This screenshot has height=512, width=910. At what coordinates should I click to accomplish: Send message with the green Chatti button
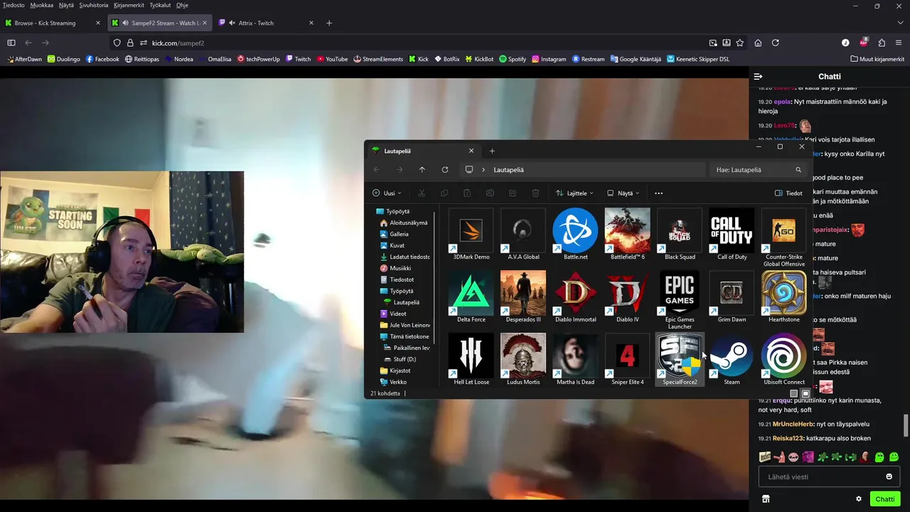pyautogui.click(x=885, y=499)
